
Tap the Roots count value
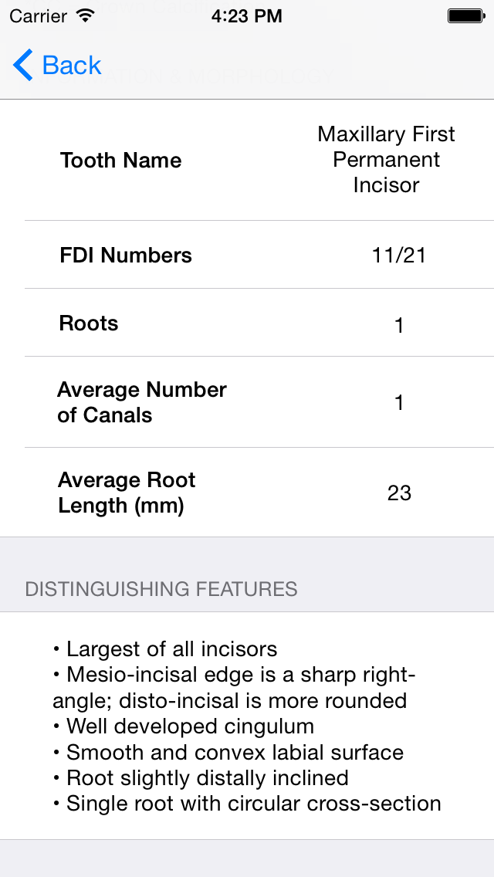pos(399,326)
